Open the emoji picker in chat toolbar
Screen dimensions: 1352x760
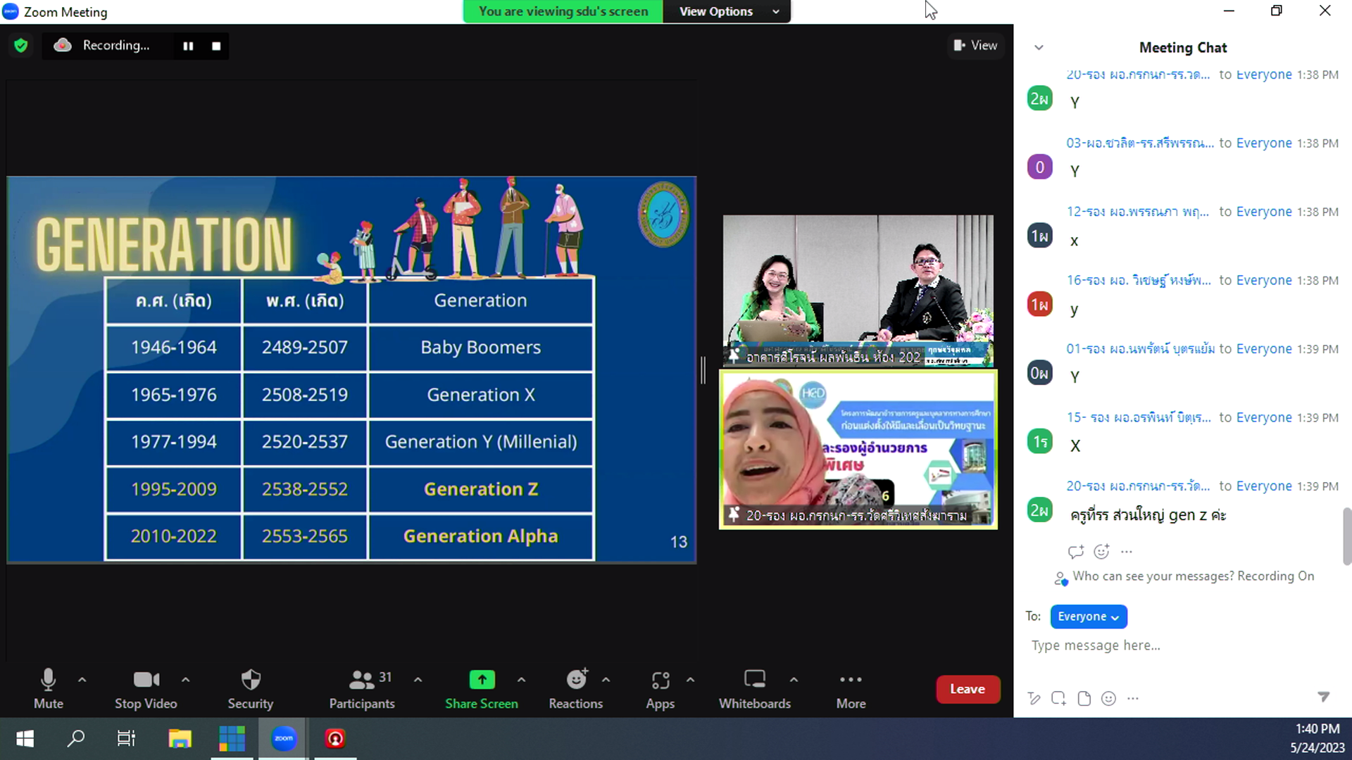1108,698
